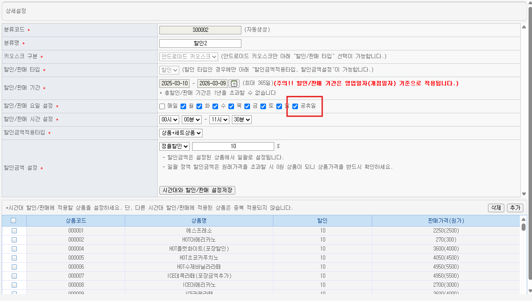The image size is (532, 301).
Task: Click the start date field 2025-03-10
Action: point(174,84)
